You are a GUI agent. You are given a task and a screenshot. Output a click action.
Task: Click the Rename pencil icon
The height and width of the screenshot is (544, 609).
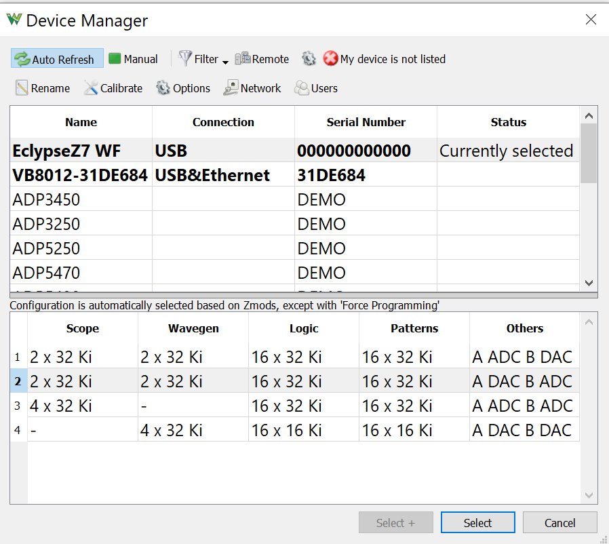pos(22,88)
